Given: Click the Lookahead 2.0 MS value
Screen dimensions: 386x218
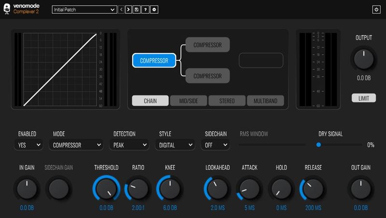Looking at the screenshot, I should point(218,208).
